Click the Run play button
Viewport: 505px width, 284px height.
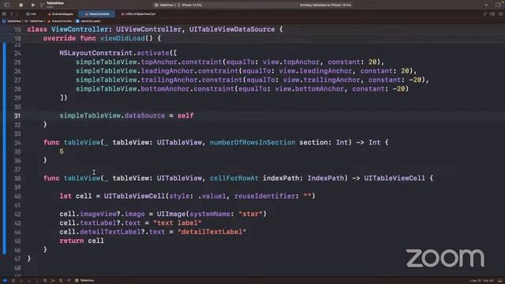[x=33, y=5]
